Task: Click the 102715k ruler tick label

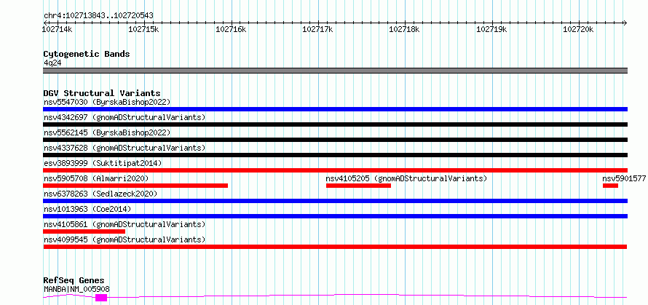Action: point(144,29)
